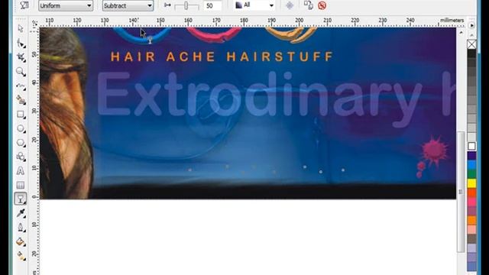The height and width of the screenshot is (275, 489).
Task: Pick the black color swatch
Action: 472,53
